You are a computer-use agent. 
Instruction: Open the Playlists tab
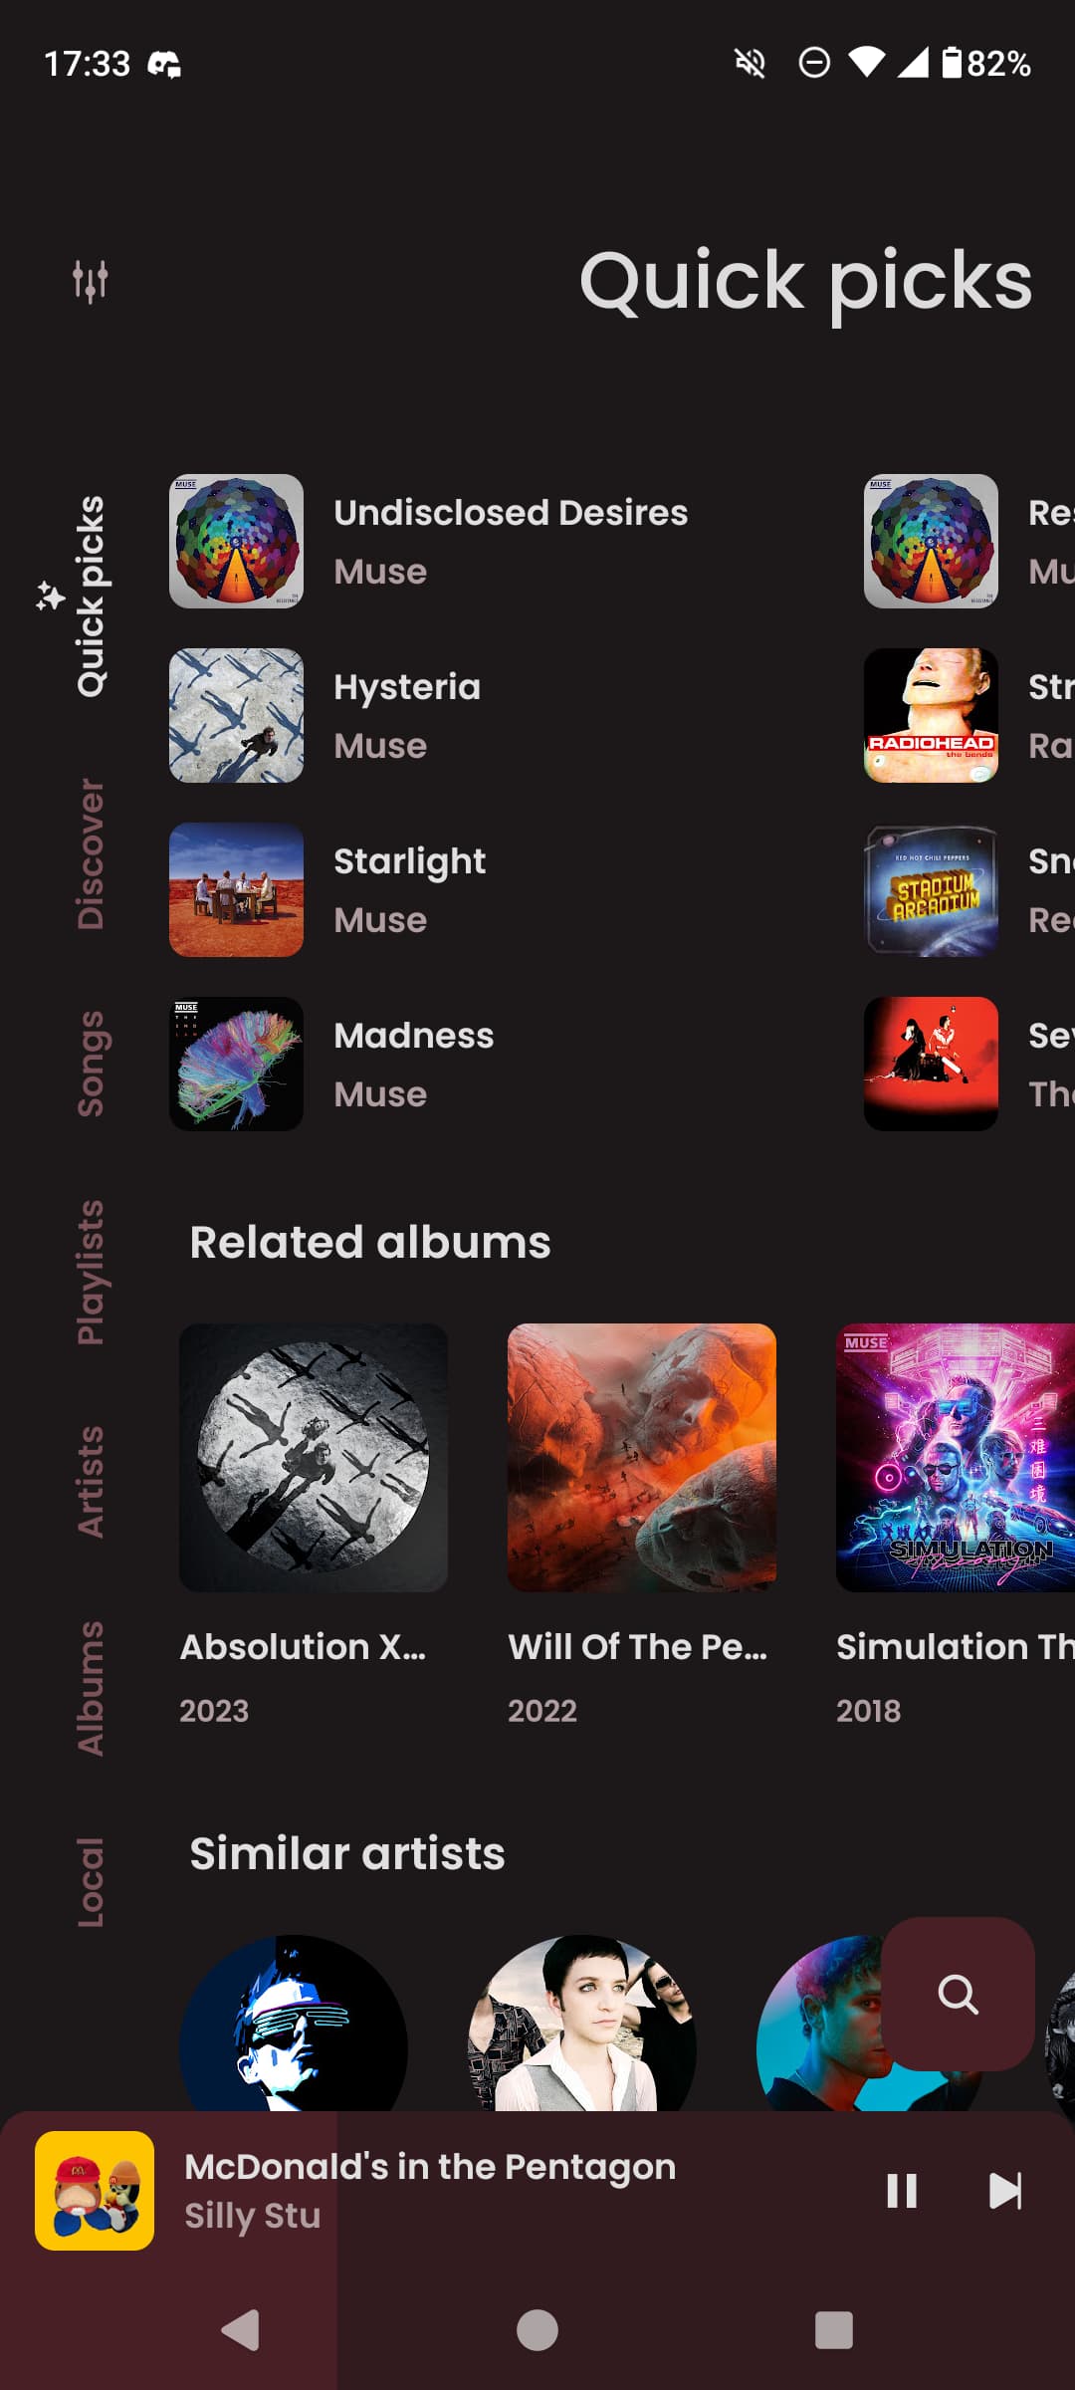coord(91,1273)
